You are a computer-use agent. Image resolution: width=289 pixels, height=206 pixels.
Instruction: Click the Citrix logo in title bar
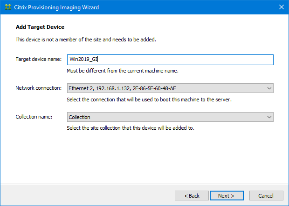click(7, 7)
